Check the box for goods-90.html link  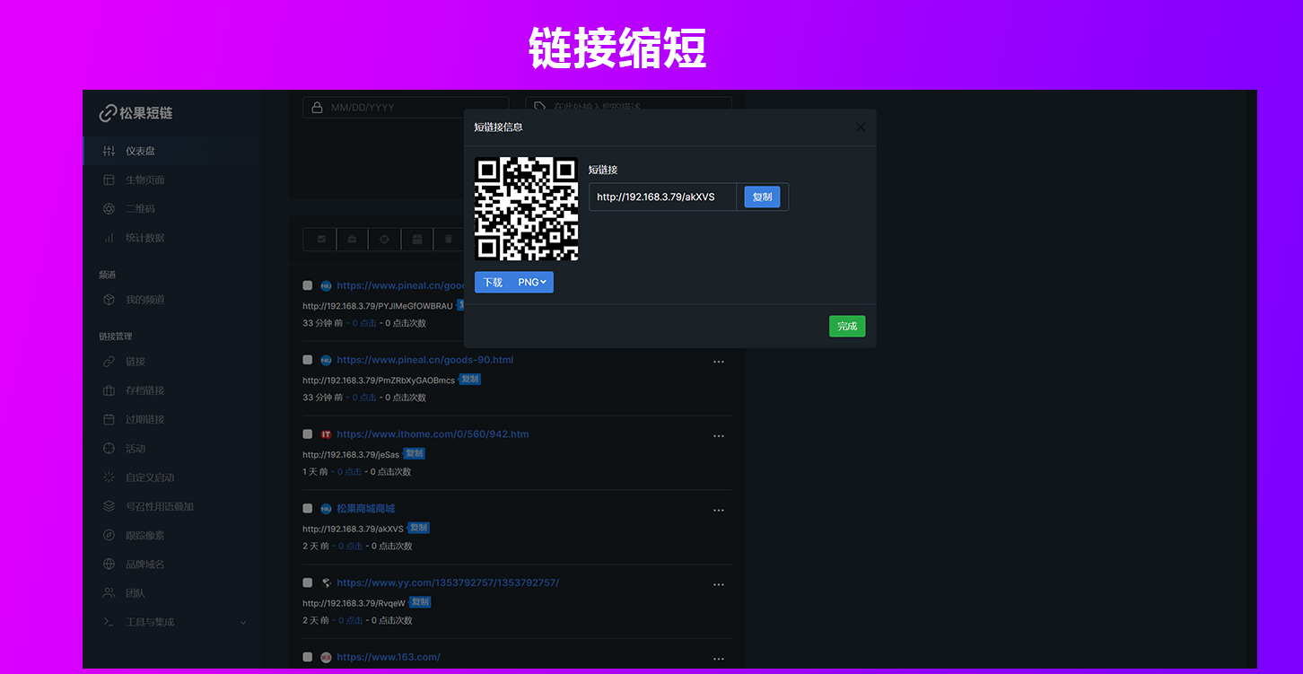coord(308,360)
